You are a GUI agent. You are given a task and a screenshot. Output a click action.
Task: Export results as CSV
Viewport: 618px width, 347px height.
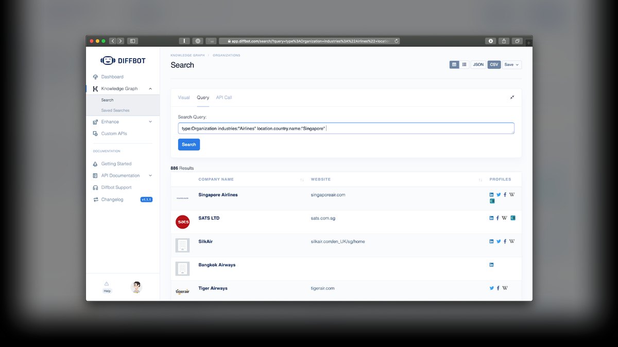494,65
